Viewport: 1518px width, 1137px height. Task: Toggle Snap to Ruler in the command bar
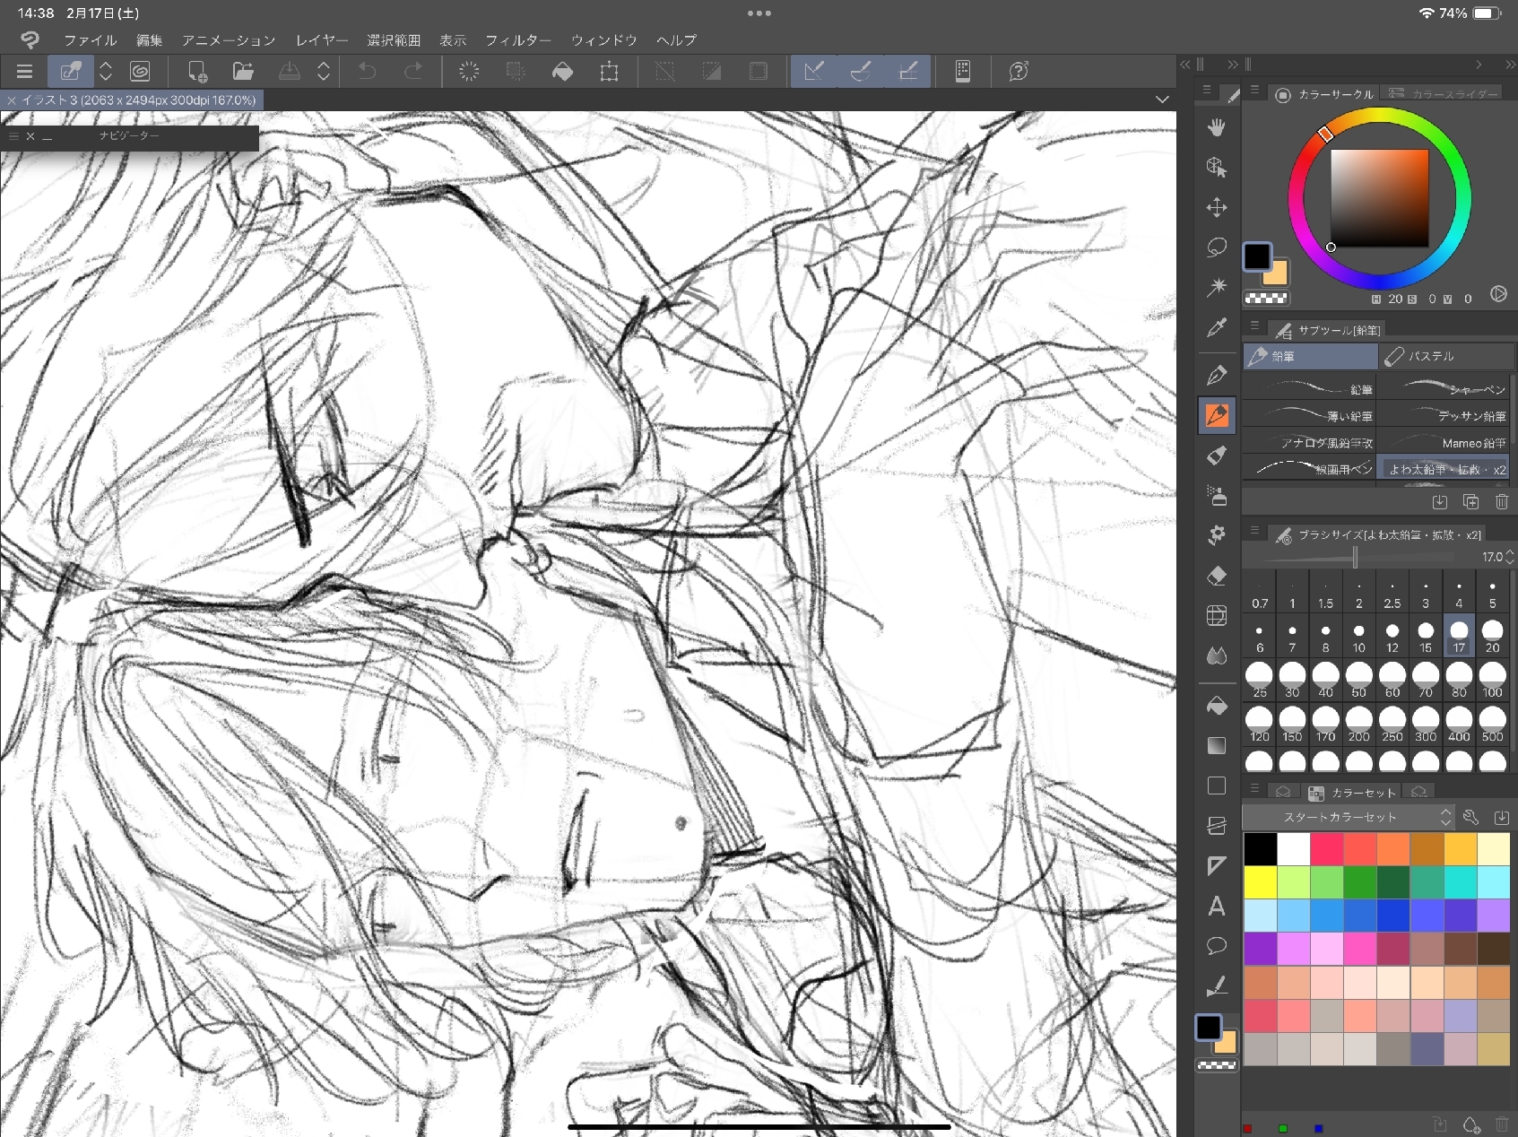[x=814, y=72]
